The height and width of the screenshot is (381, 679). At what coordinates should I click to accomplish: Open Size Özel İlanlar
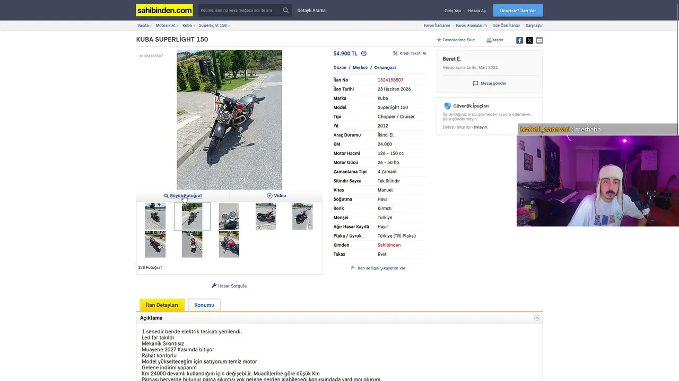[506, 25]
